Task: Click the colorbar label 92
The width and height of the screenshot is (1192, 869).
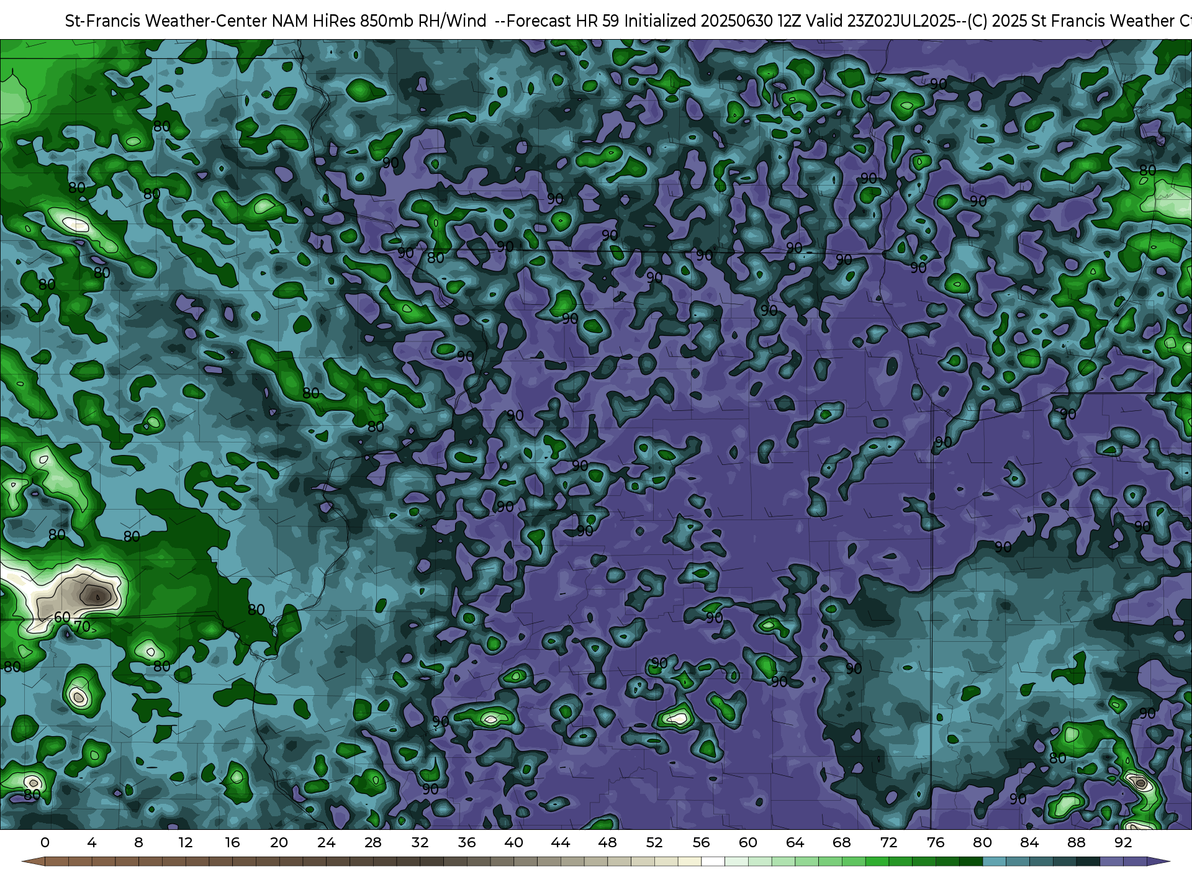Action: pos(1123,842)
